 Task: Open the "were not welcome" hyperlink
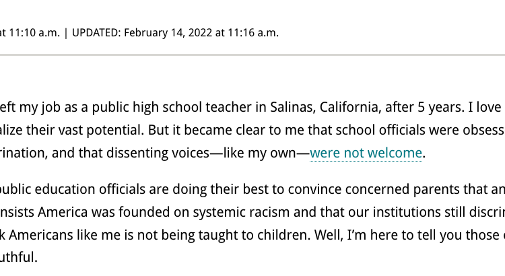(x=366, y=153)
